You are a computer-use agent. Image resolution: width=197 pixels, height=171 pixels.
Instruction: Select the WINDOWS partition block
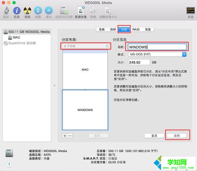[x=85, y=110]
